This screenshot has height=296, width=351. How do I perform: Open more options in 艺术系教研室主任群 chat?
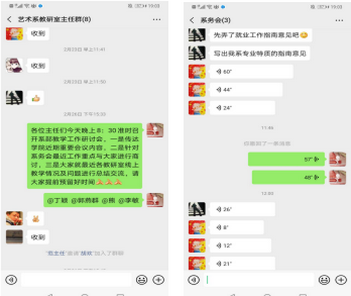[x=157, y=20]
